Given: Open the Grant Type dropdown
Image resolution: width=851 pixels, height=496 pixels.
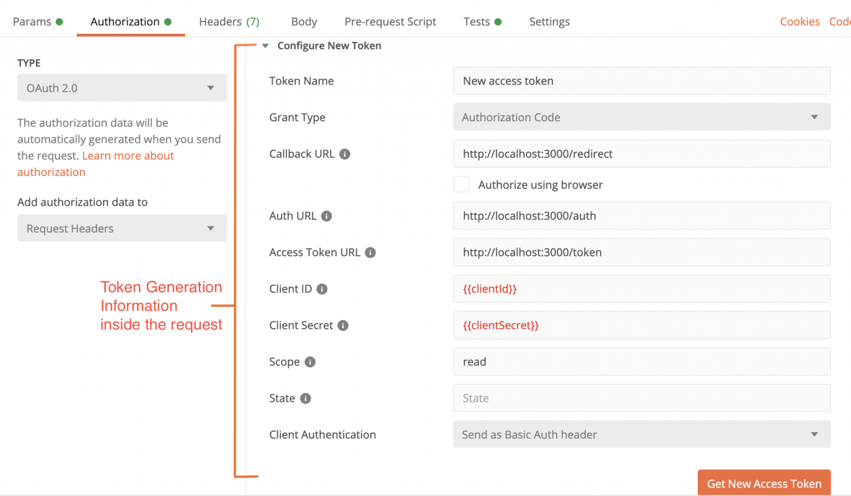Looking at the screenshot, I should pyautogui.click(x=642, y=117).
